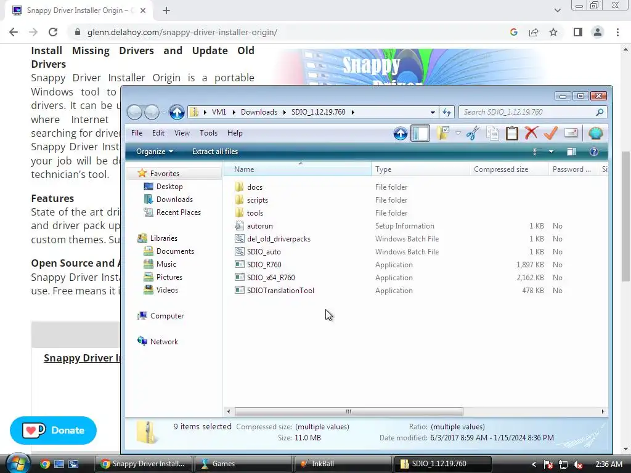Screen dimensions: 631x473
Task: Click the Up button beside the address bar
Action: click(x=177, y=112)
